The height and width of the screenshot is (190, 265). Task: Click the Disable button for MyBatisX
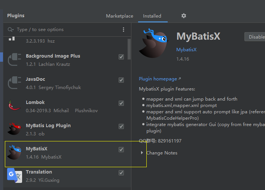[x=255, y=37]
